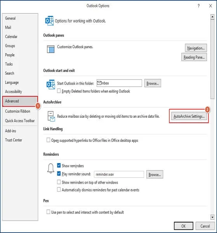Viewport: 217px width, 233px height.
Task: Open Accessibility options
Action: [x=20, y=92]
